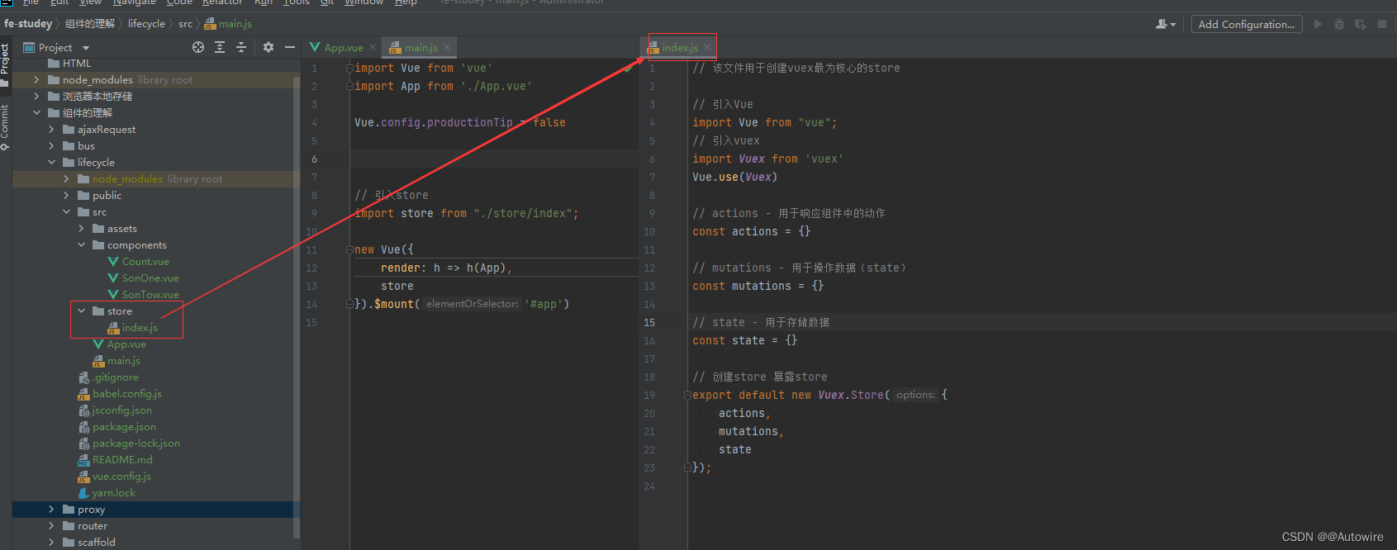Screen dimensions: 1397x550
Task: Collapse the lifecycle folder
Action: [51, 163]
